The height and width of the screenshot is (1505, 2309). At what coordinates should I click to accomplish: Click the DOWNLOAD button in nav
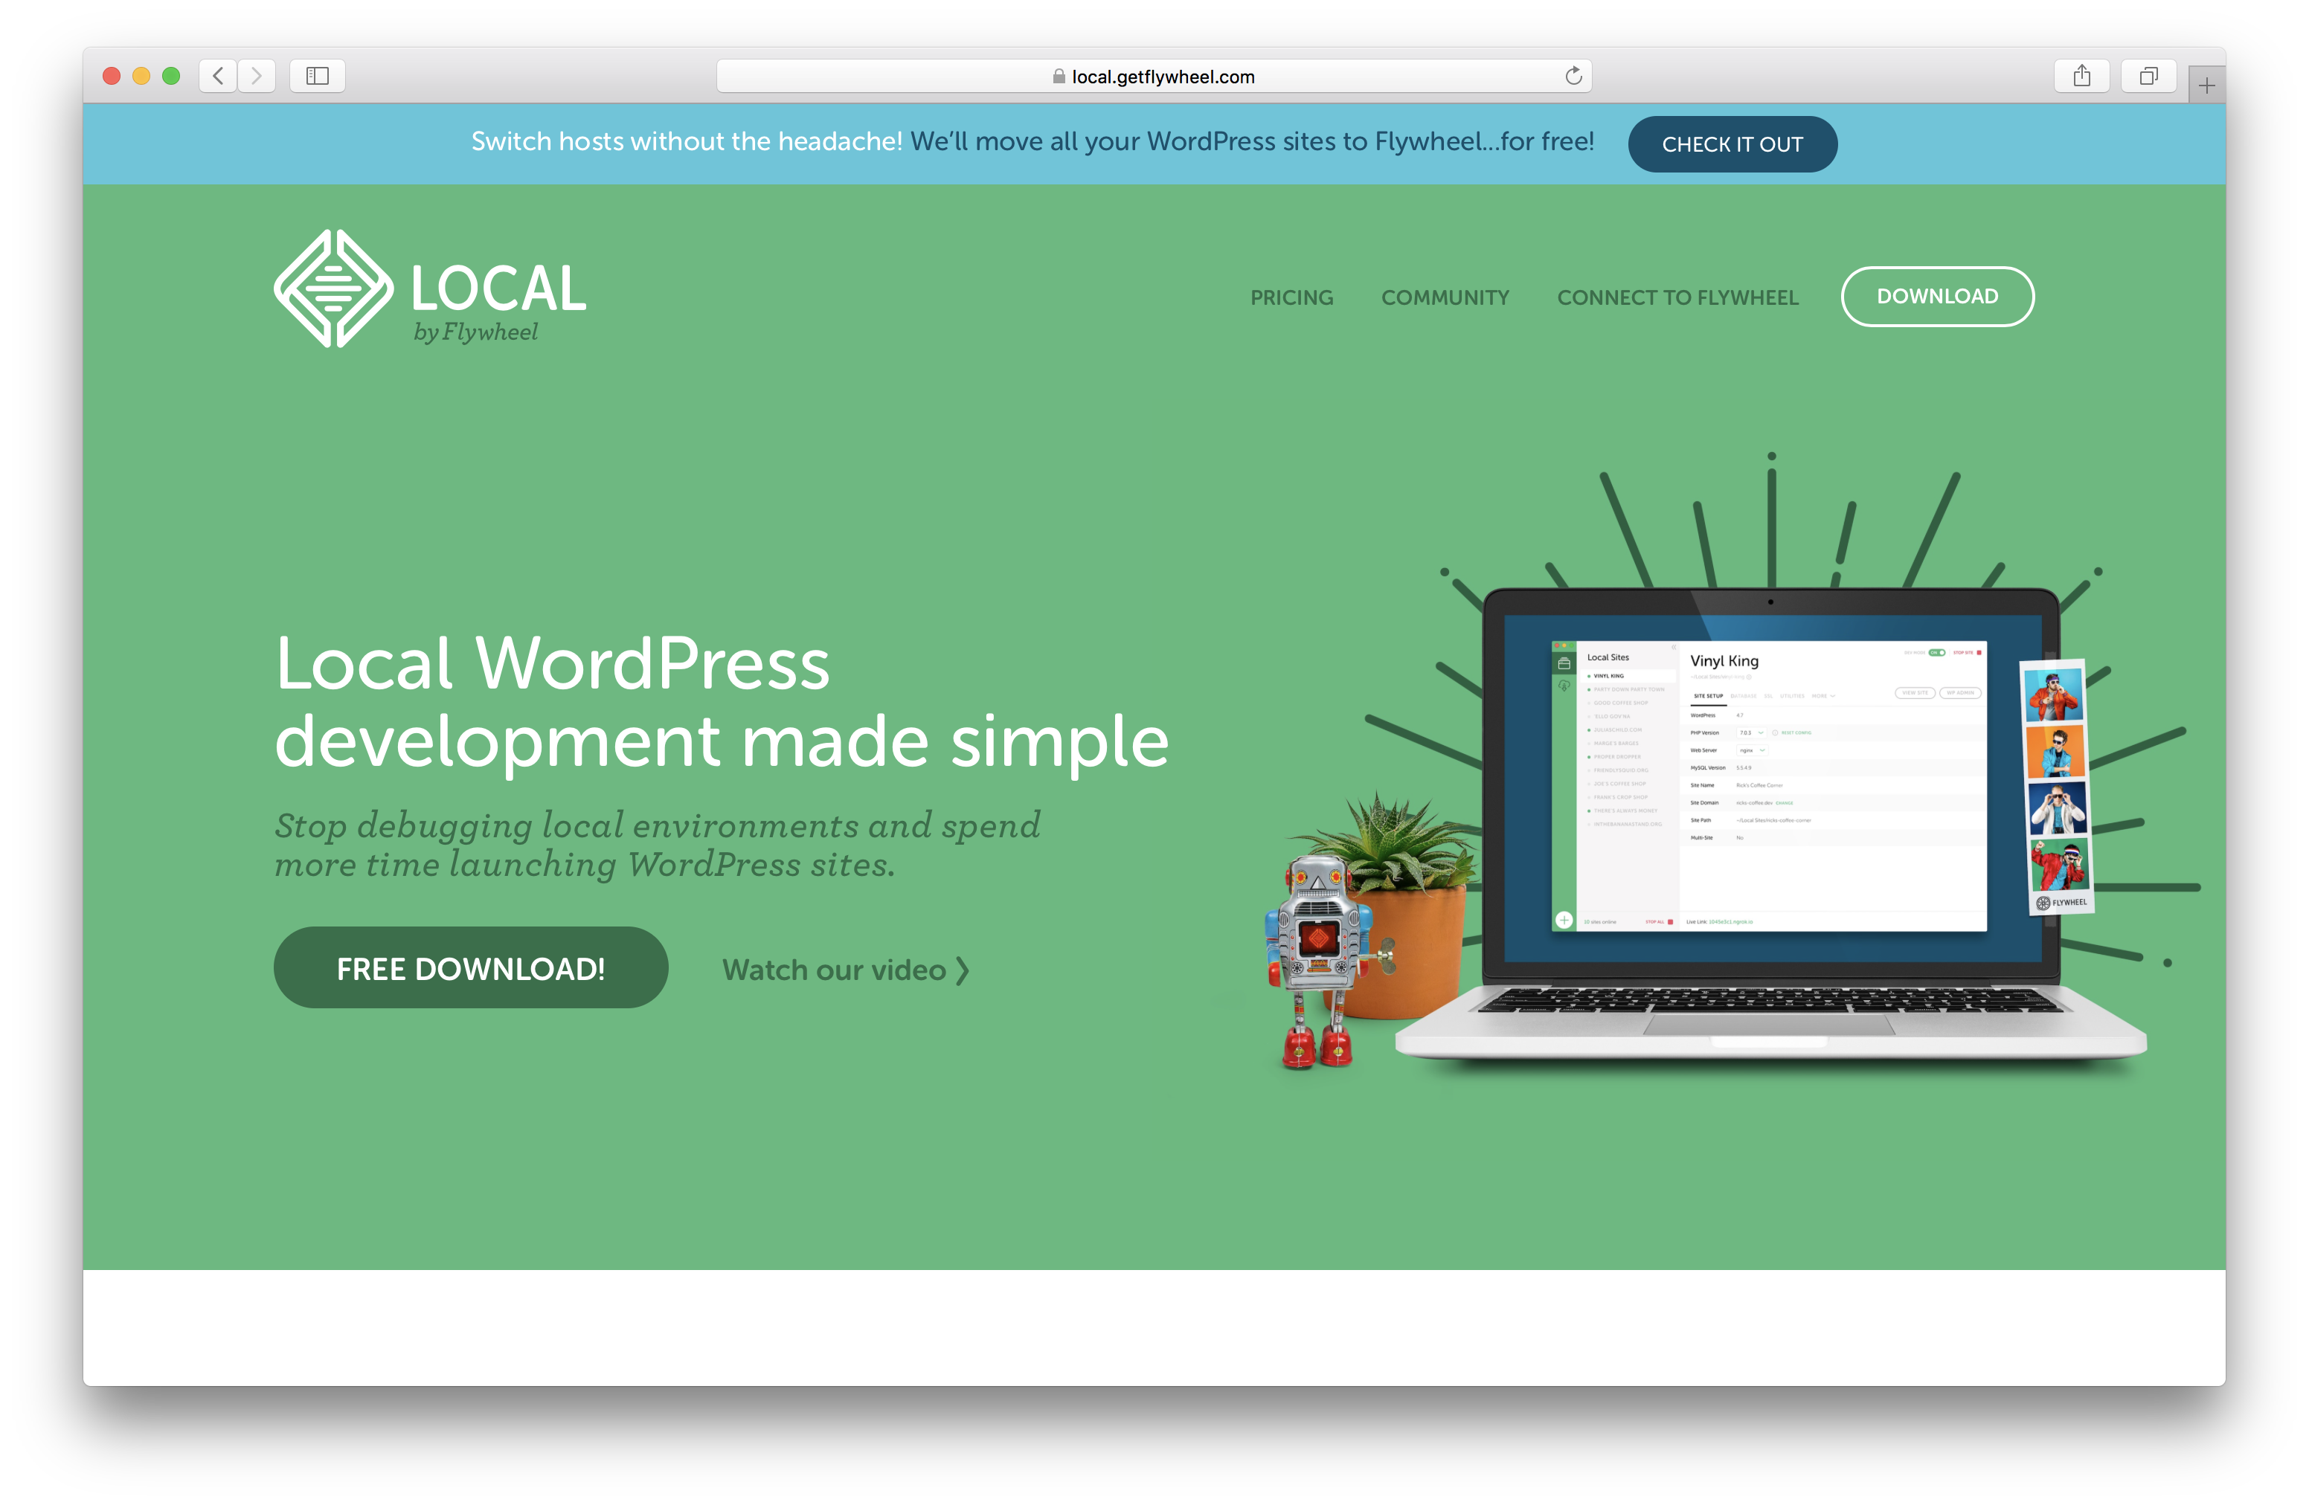(x=1937, y=294)
